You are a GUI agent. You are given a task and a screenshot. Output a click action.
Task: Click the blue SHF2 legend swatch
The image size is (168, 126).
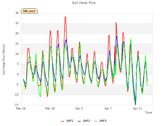[x=79, y=121]
